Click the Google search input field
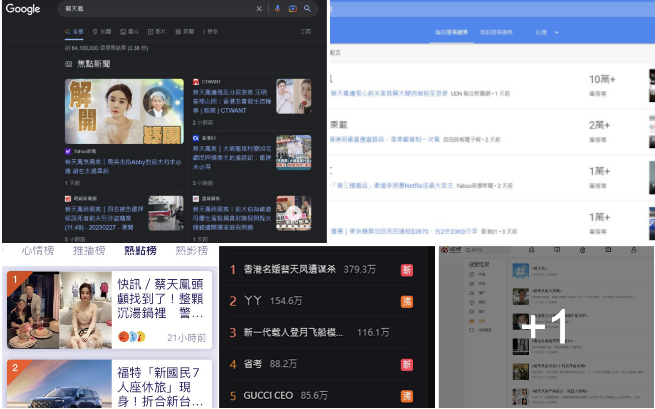The image size is (655, 409). pos(156,9)
